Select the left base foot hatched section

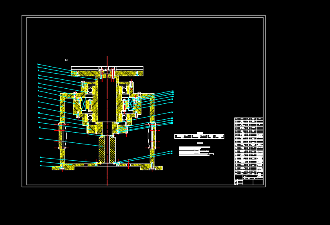point(63,168)
